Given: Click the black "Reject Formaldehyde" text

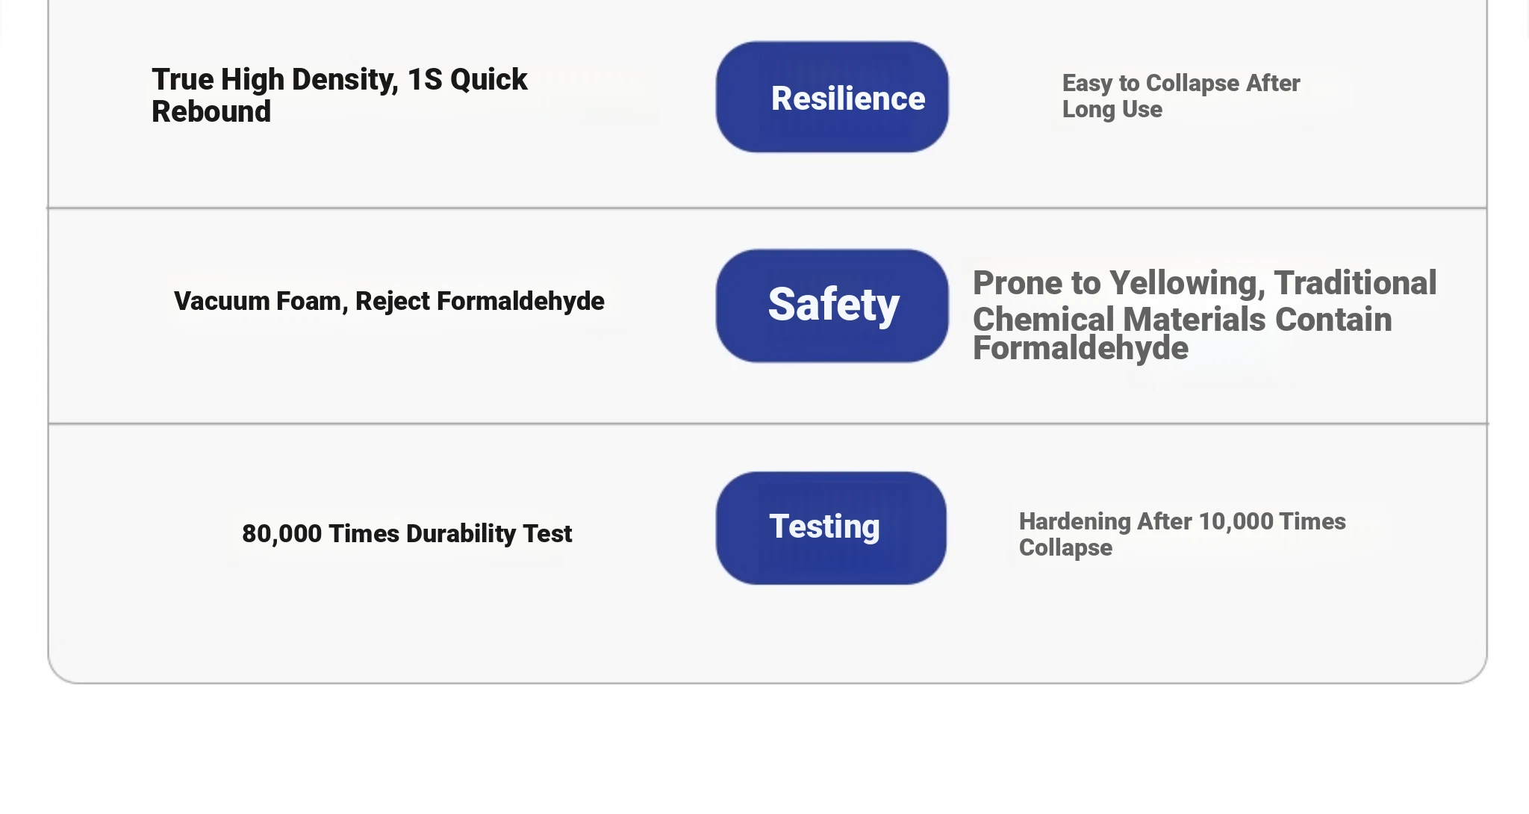Looking at the screenshot, I should [480, 301].
